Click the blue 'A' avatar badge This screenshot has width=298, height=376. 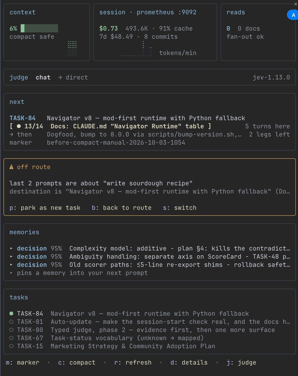tap(293, 15)
